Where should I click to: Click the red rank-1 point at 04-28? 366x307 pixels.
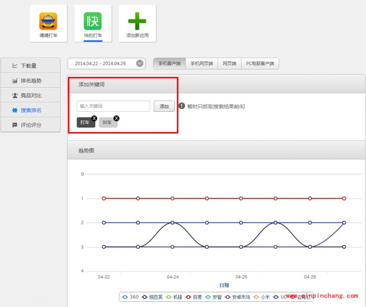(310, 198)
